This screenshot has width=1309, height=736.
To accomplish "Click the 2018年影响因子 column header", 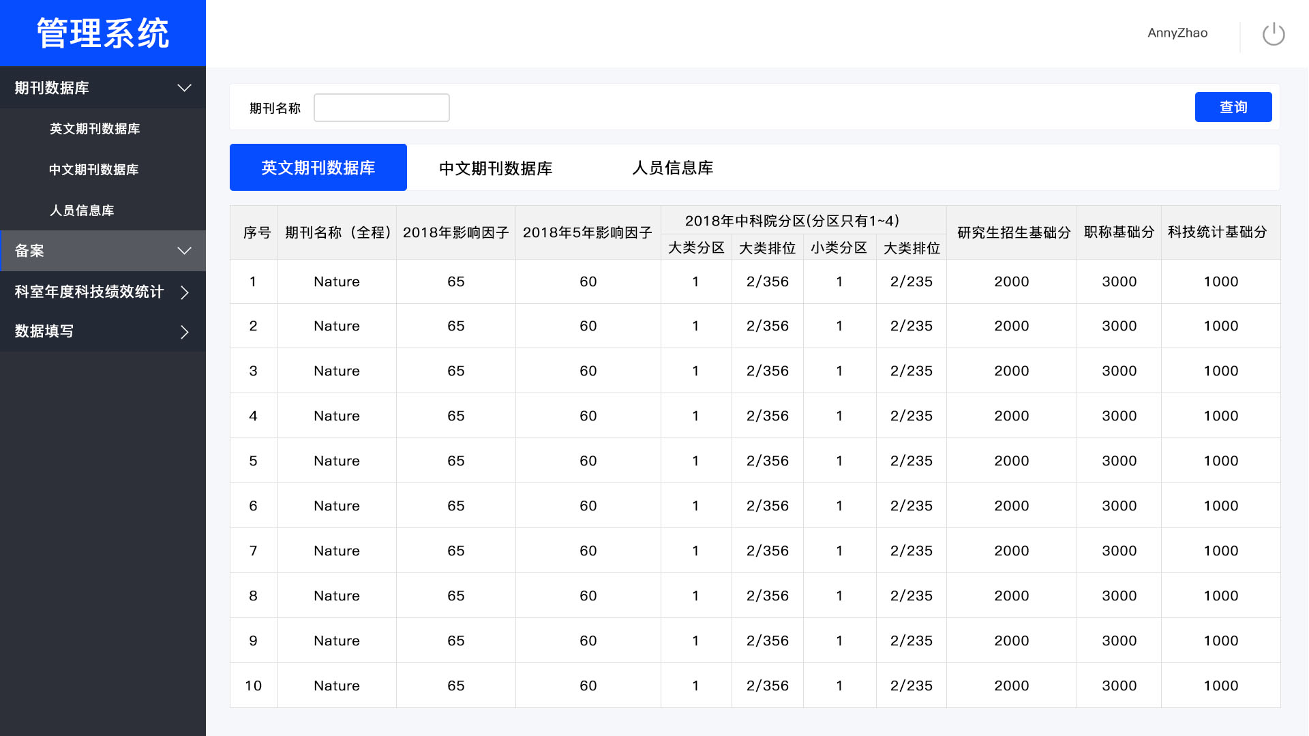I will pos(455,232).
